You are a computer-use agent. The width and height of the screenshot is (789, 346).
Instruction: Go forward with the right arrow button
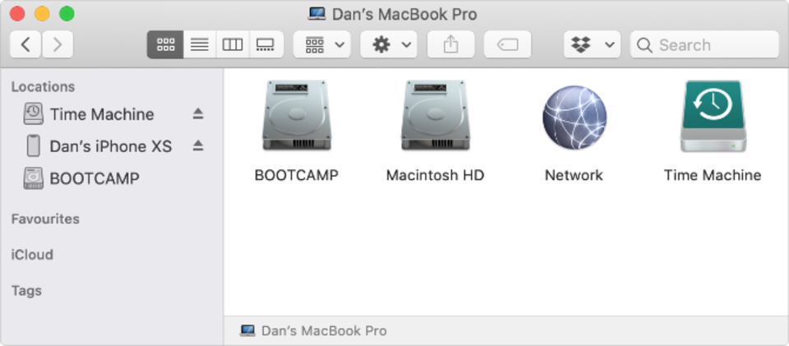58,44
